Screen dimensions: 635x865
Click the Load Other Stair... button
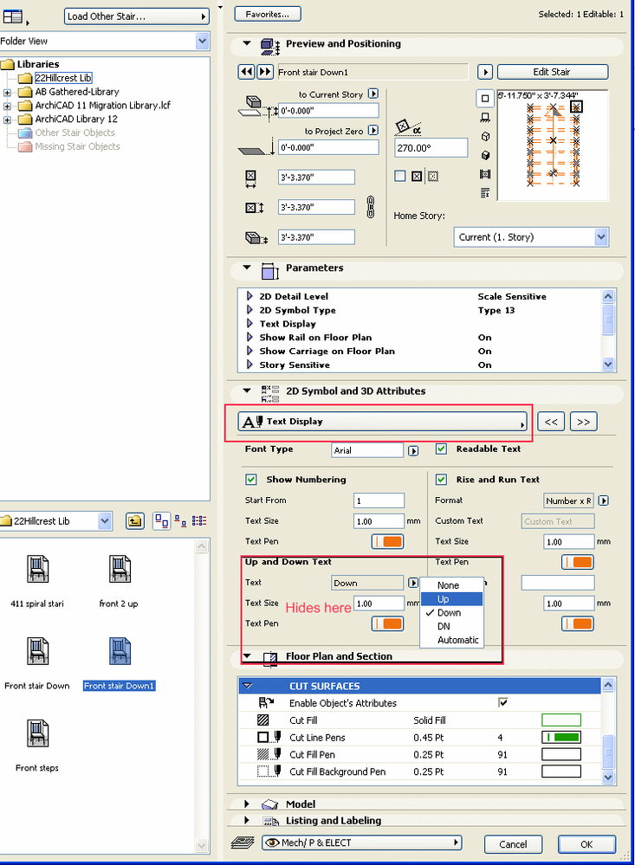pyautogui.click(x=136, y=16)
